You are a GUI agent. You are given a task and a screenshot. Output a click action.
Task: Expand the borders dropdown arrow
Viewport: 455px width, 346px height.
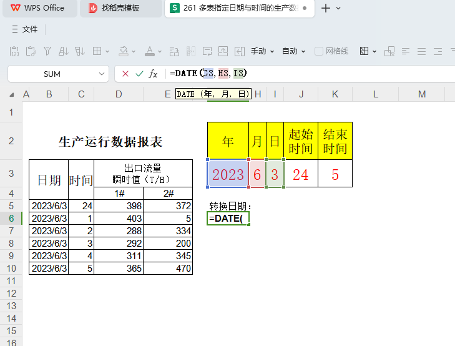[x=107, y=51]
